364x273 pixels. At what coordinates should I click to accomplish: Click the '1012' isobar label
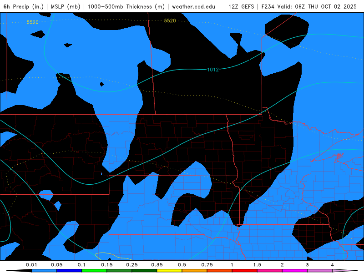pyautogui.click(x=213, y=70)
